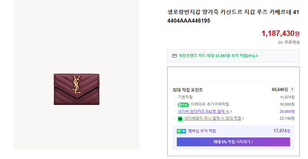The image size is (308, 159).
Task: Start earning via 최대 5% 적립 시작하기 button
Action: tap(233, 142)
